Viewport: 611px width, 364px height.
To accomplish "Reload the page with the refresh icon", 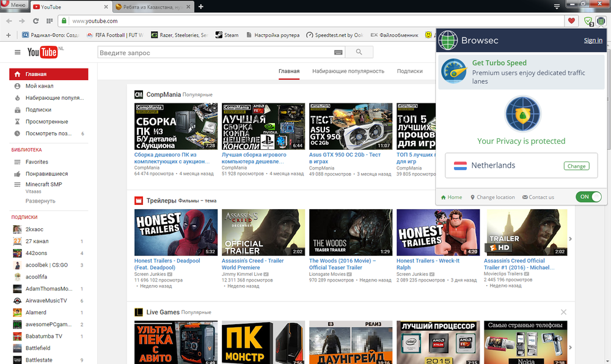I will [x=36, y=21].
